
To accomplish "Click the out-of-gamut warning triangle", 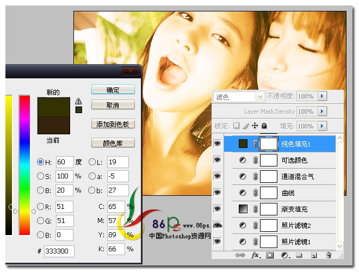I will (x=78, y=101).
